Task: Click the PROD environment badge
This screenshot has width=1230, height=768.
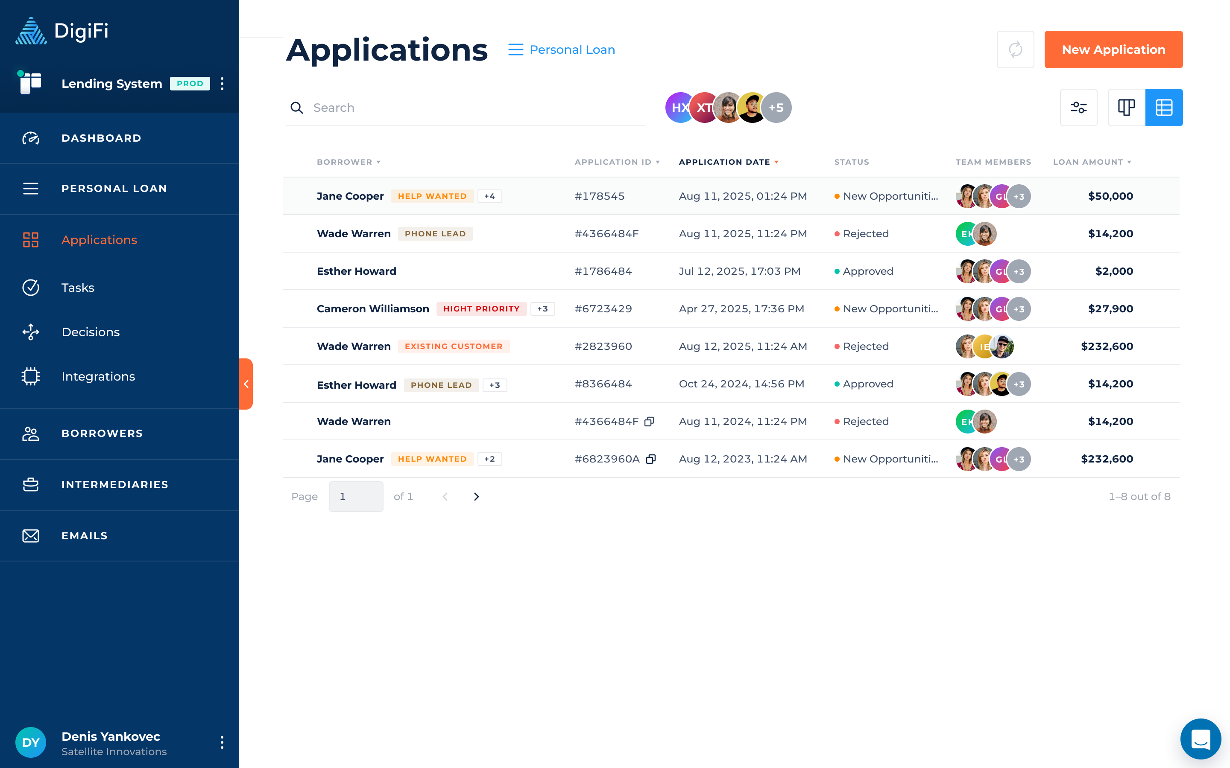Action: (x=190, y=84)
